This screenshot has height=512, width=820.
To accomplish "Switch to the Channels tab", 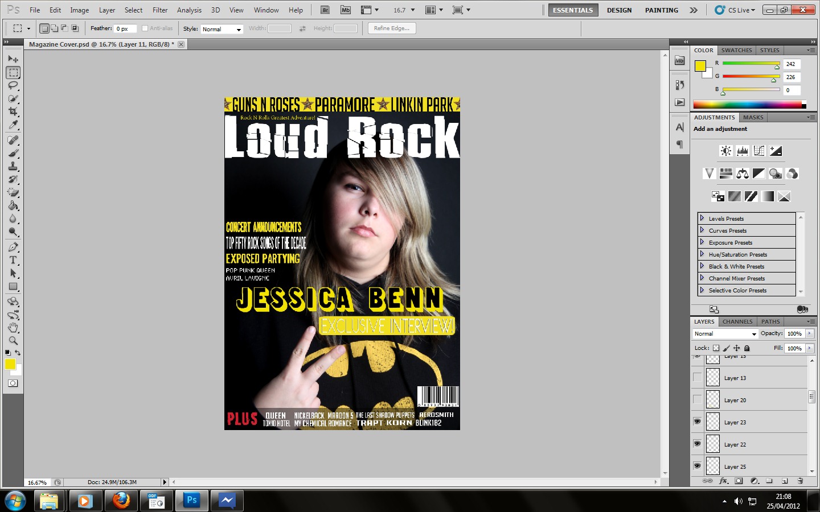I will (x=737, y=321).
